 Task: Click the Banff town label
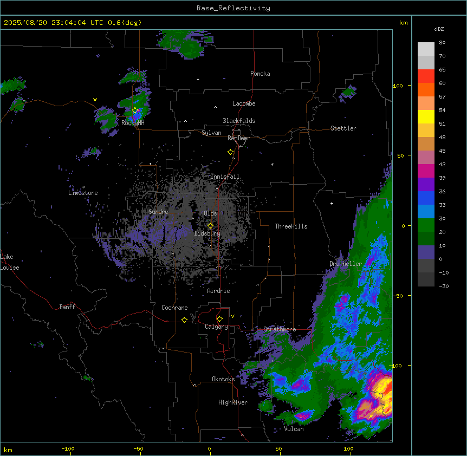[x=67, y=307]
